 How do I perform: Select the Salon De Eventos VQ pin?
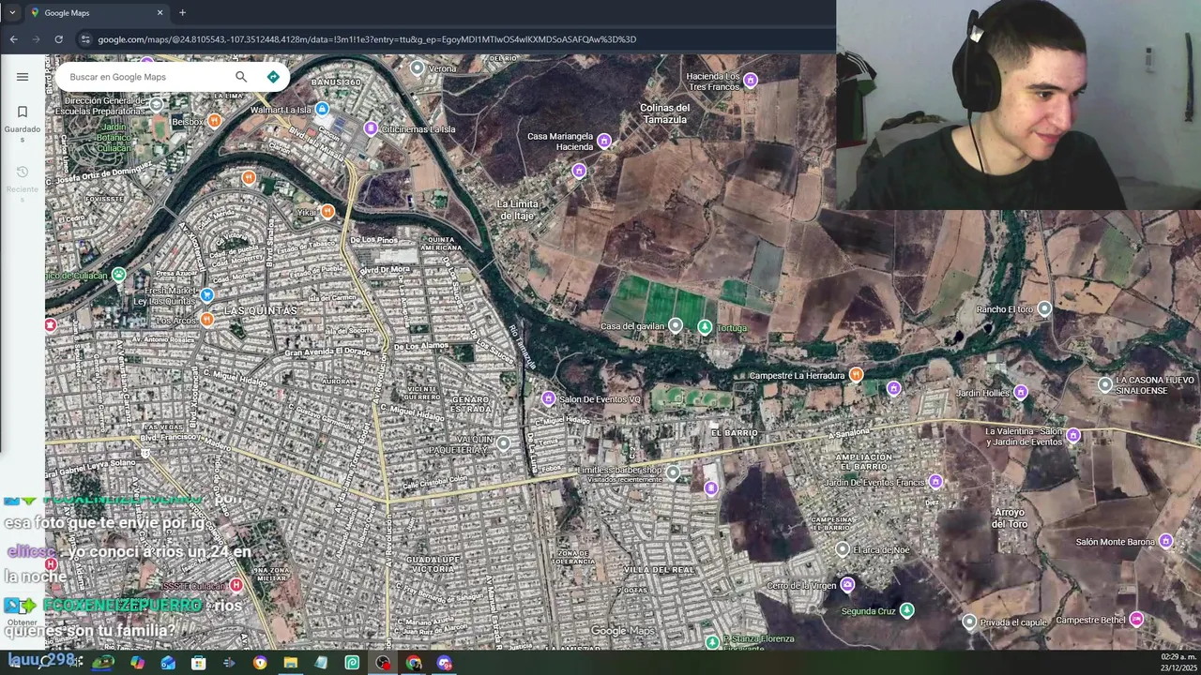tap(549, 398)
